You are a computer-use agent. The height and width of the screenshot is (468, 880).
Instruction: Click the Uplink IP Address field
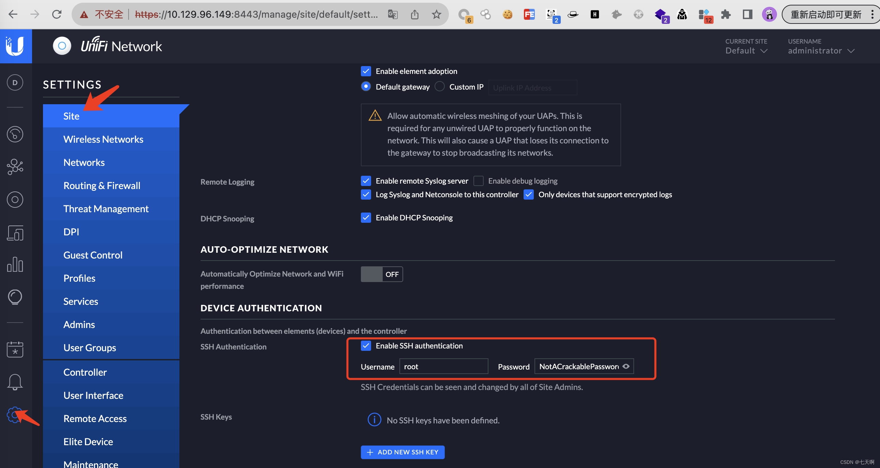[532, 87]
